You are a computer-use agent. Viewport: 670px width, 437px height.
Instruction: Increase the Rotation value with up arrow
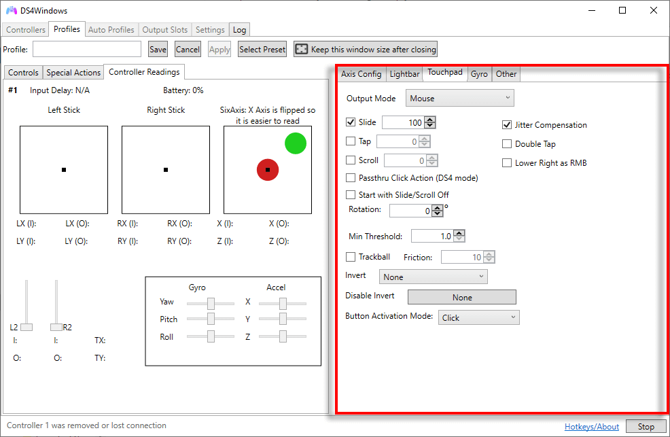point(438,208)
